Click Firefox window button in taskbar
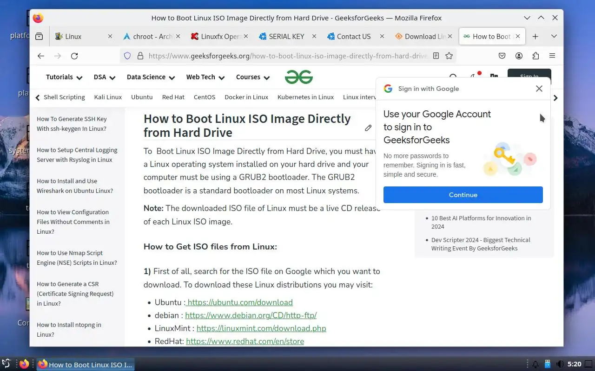The image size is (595, 371). (86, 365)
